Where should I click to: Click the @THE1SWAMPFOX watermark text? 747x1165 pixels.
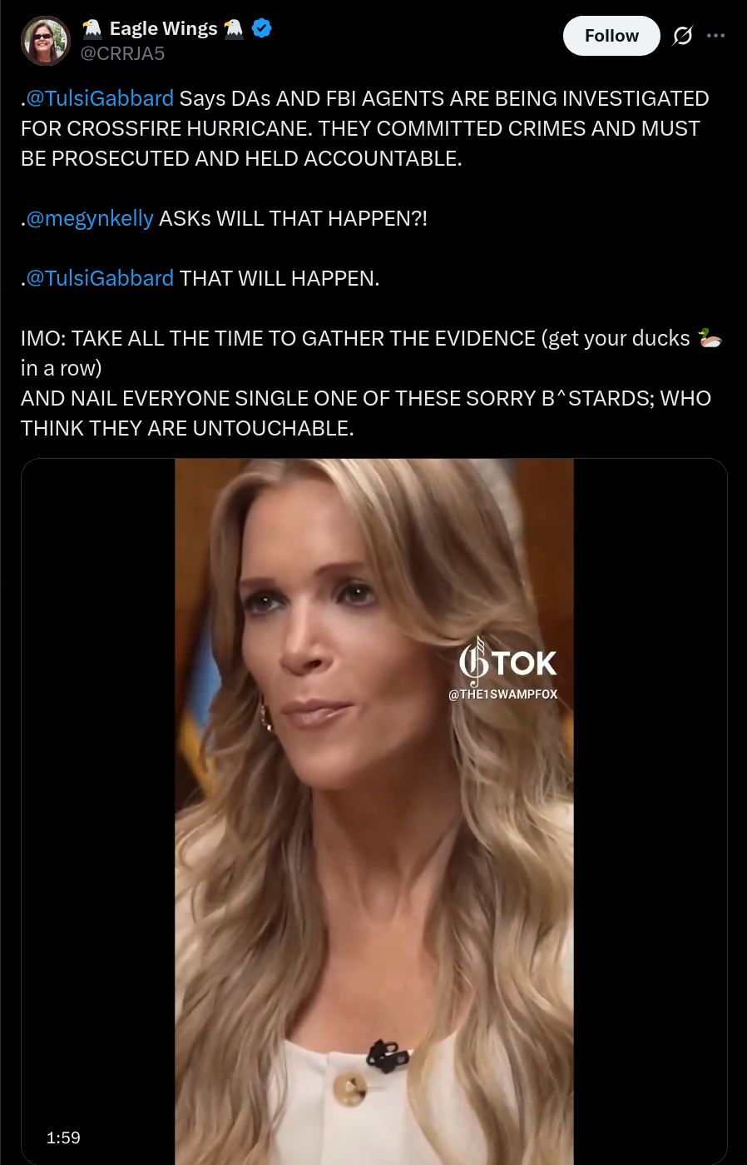pyautogui.click(x=503, y=695)
